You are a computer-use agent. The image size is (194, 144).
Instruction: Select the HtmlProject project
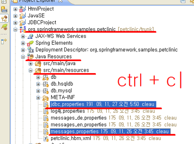point(41,9)
